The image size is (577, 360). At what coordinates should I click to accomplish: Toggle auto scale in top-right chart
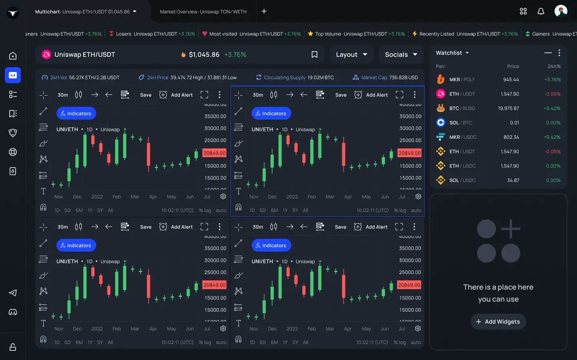416,210
